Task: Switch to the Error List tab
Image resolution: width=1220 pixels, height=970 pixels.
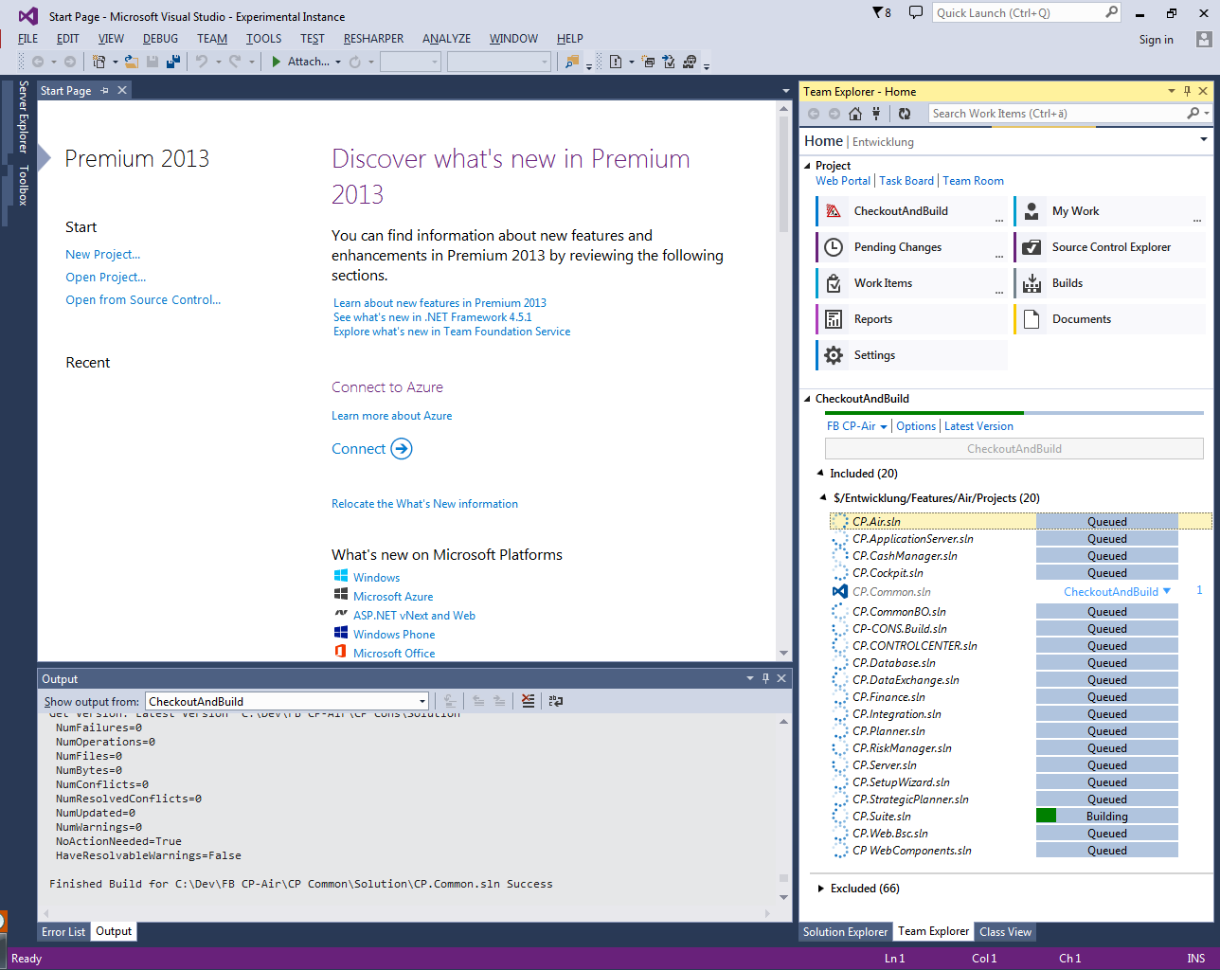Action: [x=63, y=932]
